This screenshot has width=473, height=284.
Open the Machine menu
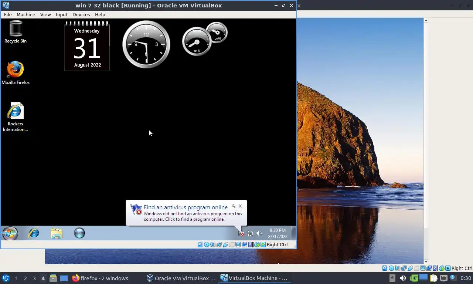tap(26, 14)
